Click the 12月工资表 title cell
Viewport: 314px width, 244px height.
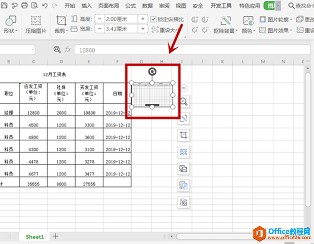tap(54, 74)
